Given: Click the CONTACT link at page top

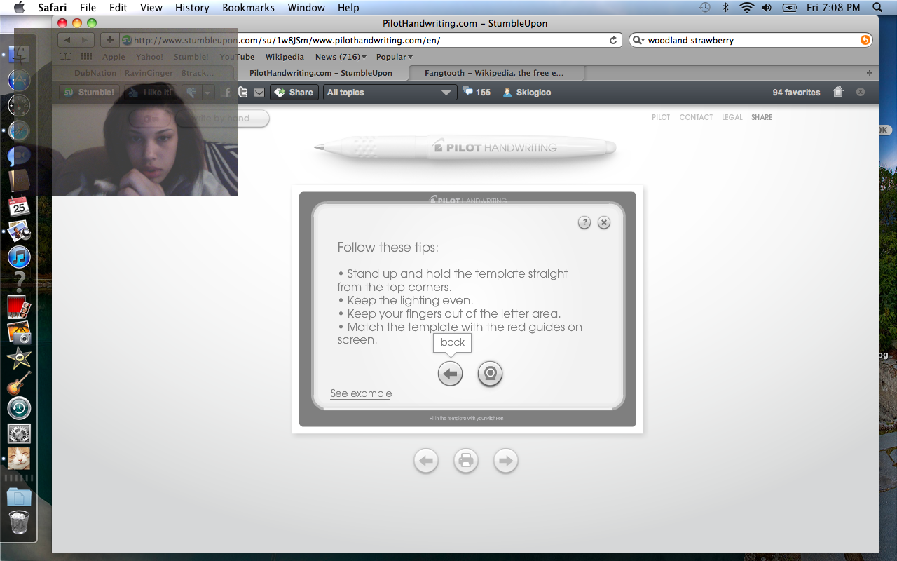Looking at the screenshot, I should [695, 117].
